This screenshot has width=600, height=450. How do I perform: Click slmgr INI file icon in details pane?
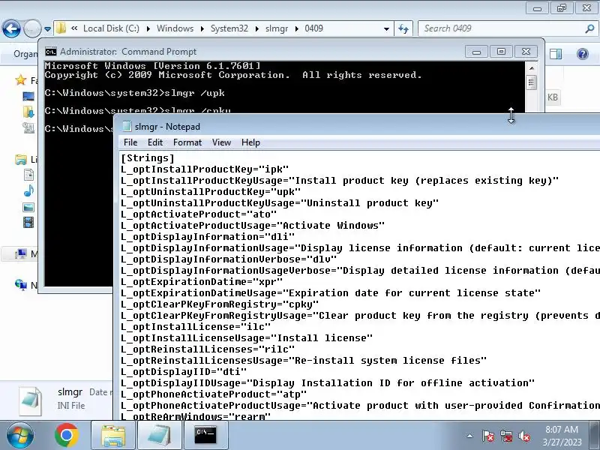click(x=30, y=401)
